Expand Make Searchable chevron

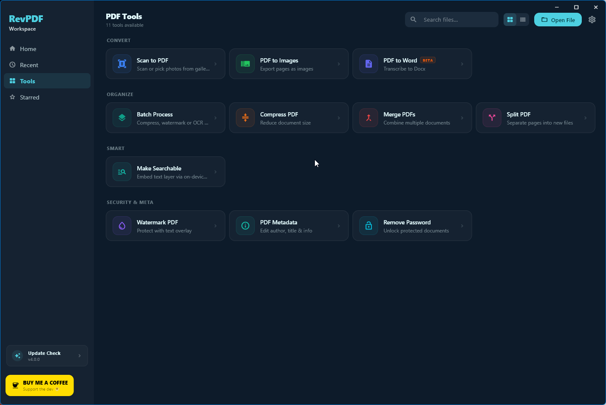pyautogui.click(x=215, y=172)
